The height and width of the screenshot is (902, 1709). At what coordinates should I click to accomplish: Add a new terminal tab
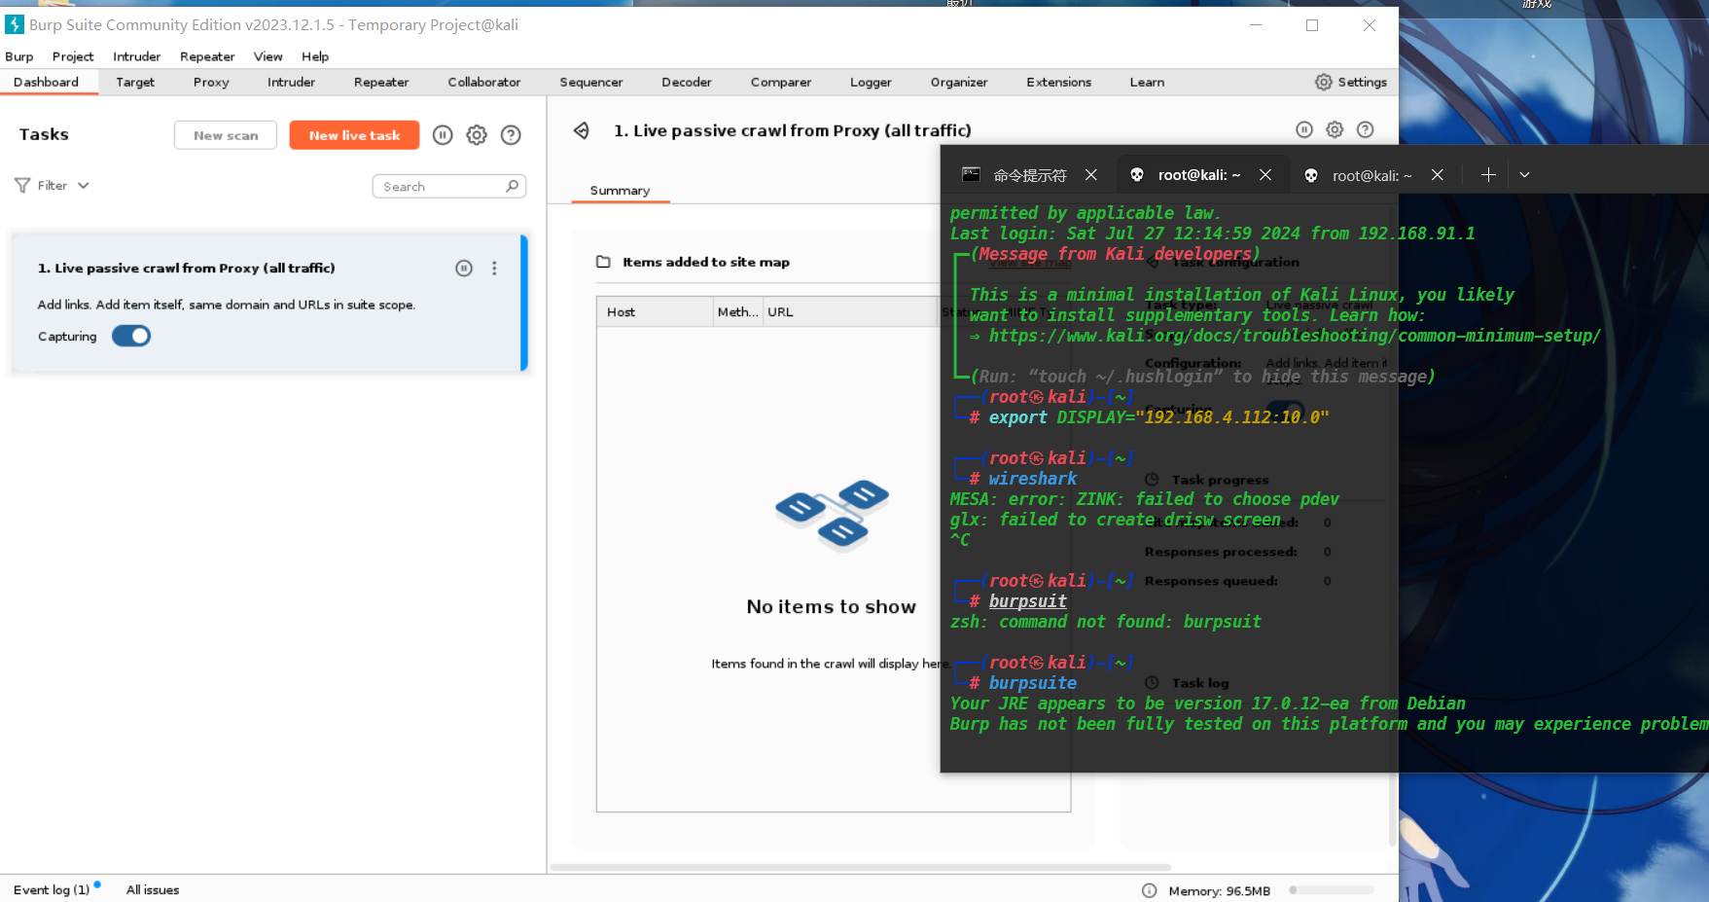(1488, 175)
